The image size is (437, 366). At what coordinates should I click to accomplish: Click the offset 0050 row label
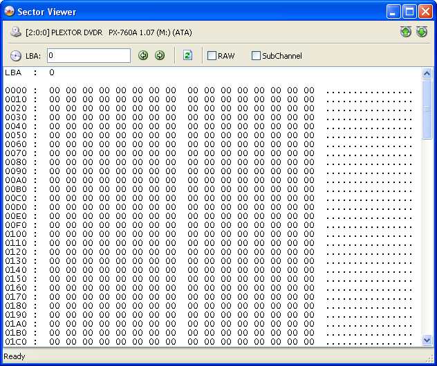(16, 135)
